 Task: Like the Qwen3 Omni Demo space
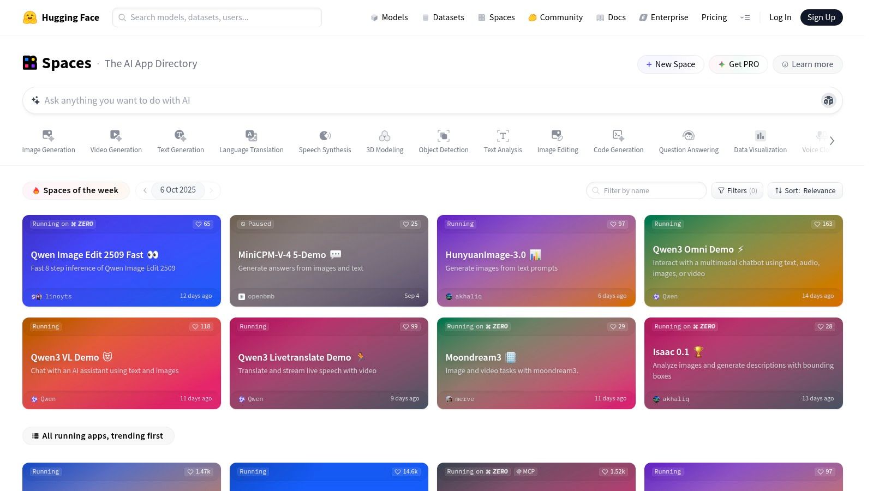click(823, 224)
